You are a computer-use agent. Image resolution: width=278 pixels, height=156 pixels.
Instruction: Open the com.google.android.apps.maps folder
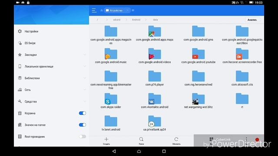155,33
